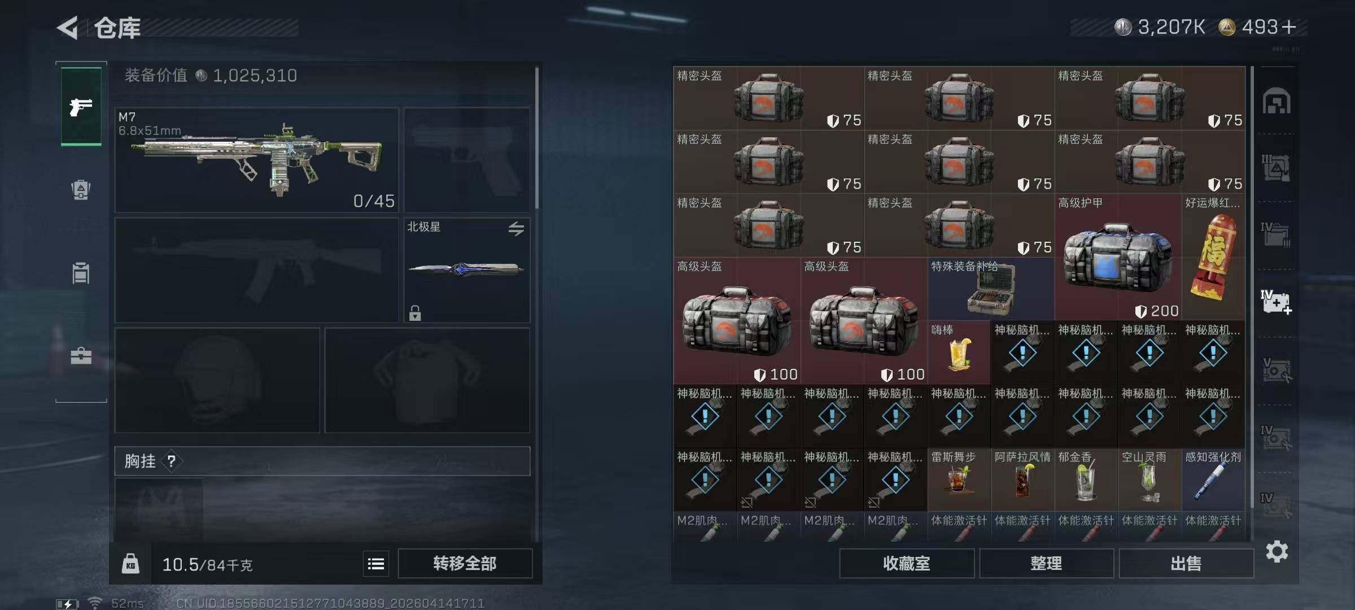Click the loadout panel vertical scrollbar
This screenshot has width=1355, height=610.
(x=536, y=138)
